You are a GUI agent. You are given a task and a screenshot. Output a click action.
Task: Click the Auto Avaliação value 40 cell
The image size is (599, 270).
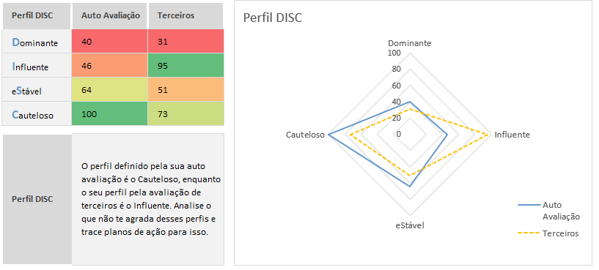(x=109, y=42)
